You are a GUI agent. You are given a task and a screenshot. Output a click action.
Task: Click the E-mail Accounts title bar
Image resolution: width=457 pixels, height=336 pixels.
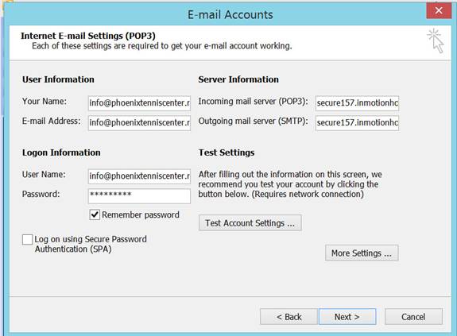coord(230,14)
